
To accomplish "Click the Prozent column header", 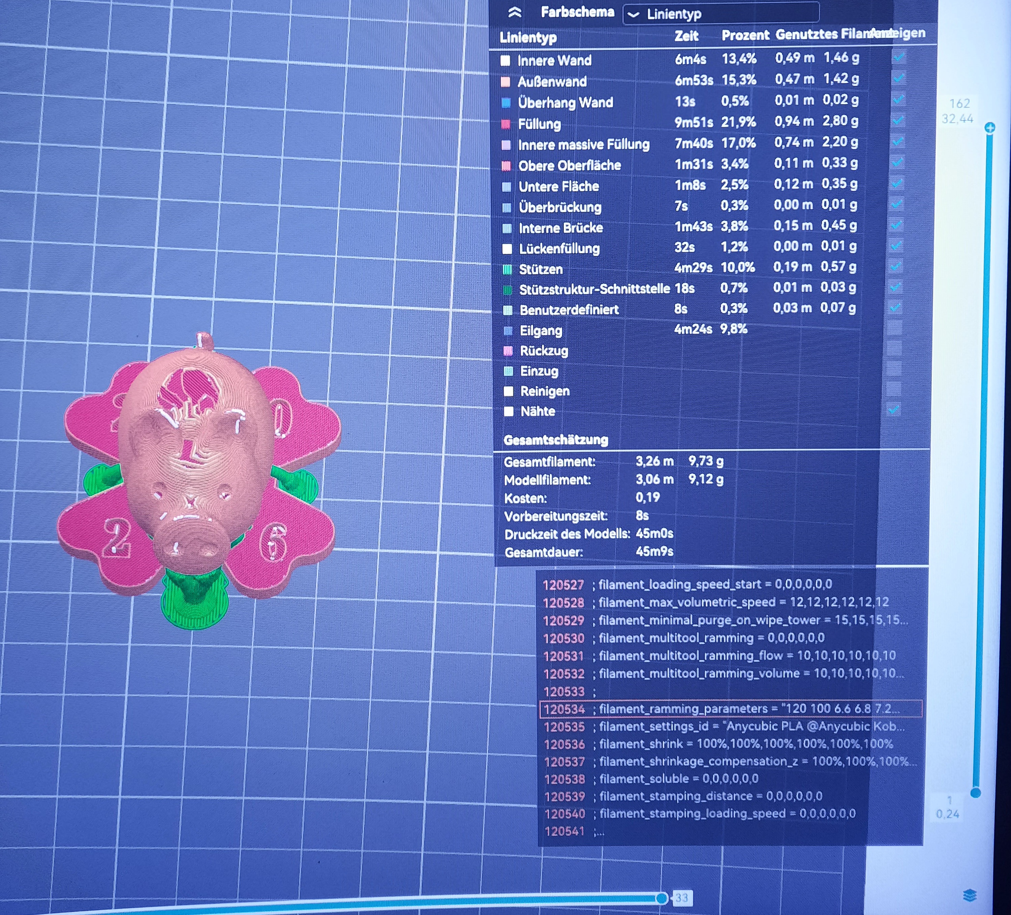I will (x=745, y=35).
